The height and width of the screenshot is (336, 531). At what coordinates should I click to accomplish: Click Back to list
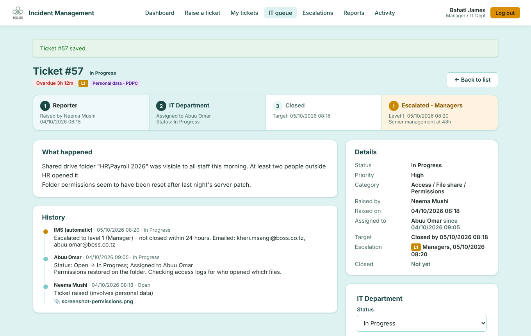click(472, 80)
